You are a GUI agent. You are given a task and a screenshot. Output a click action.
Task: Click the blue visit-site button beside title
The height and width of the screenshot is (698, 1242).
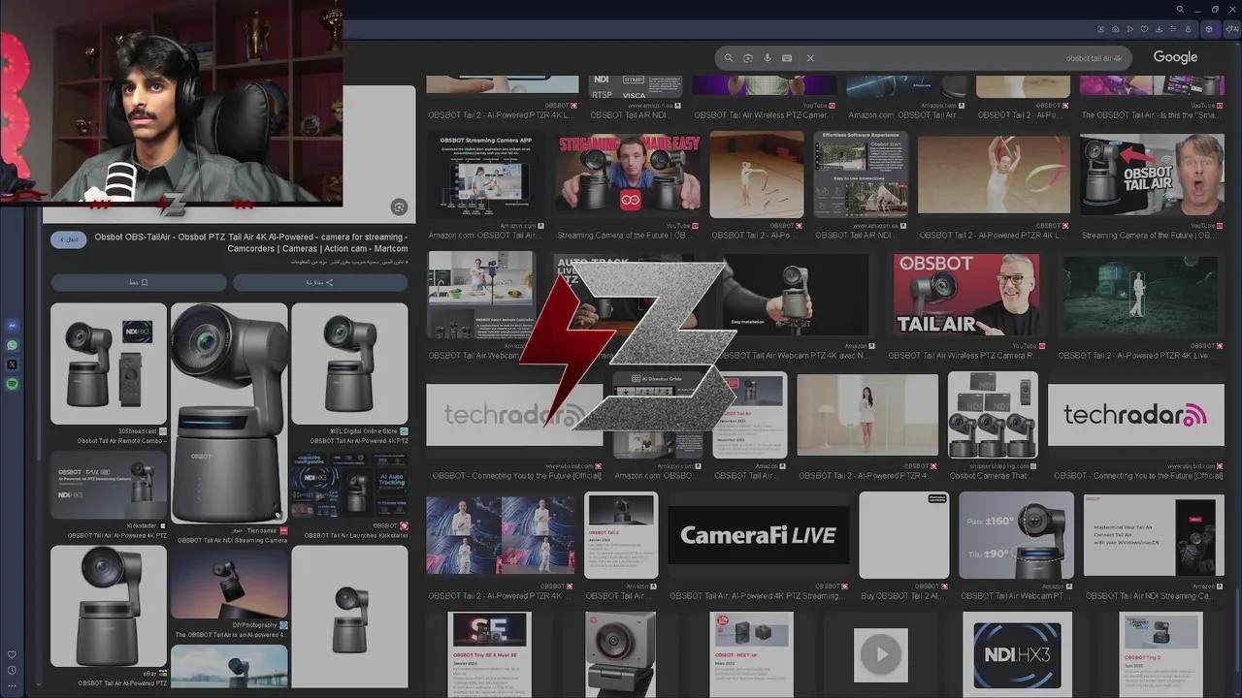pos(69,239)
